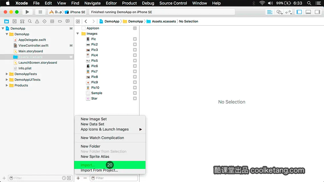
Task: Remove selected asset with minus button
Action: click(85, 178)
